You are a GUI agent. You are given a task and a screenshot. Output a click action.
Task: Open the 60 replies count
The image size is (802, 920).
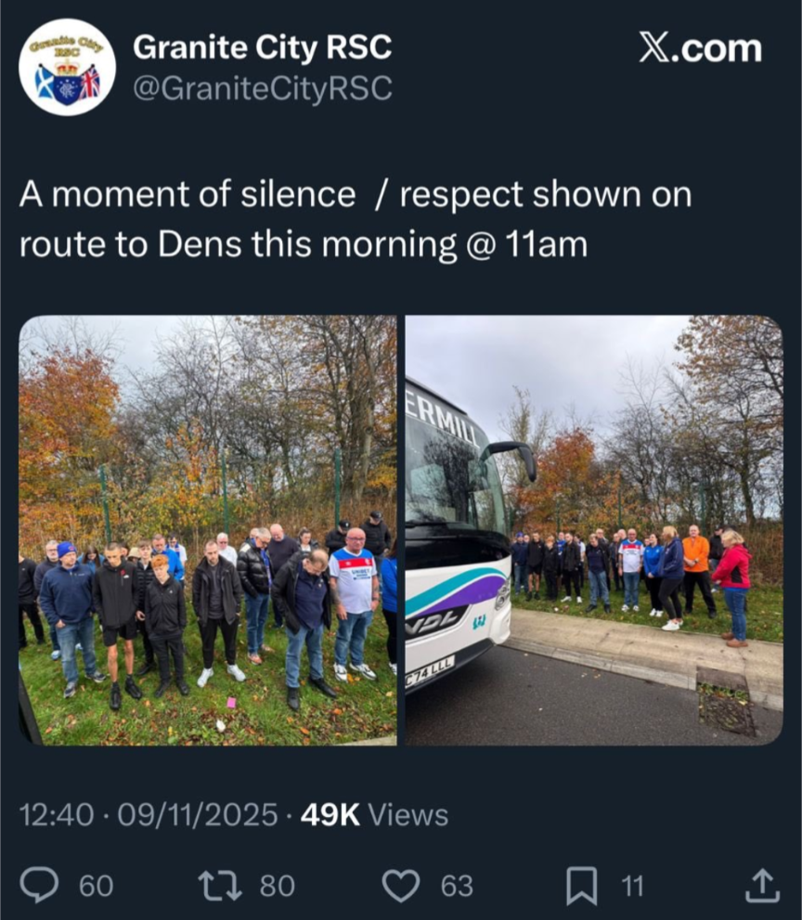point(97,886)
